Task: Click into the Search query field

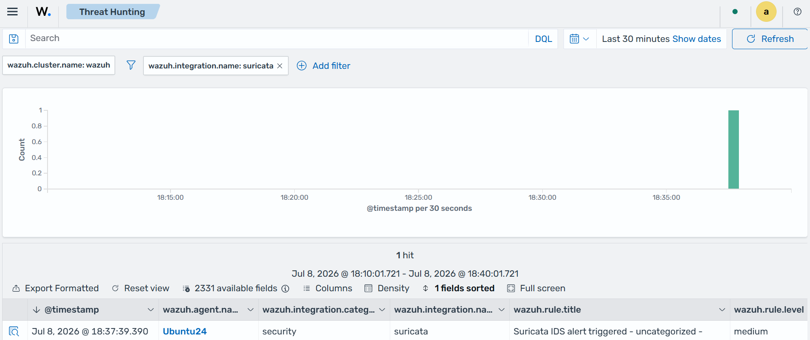Action: coord(276,38)
